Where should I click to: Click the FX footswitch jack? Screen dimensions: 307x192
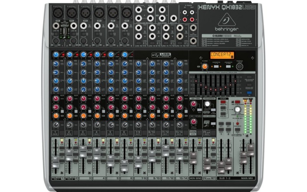[193, 28]
